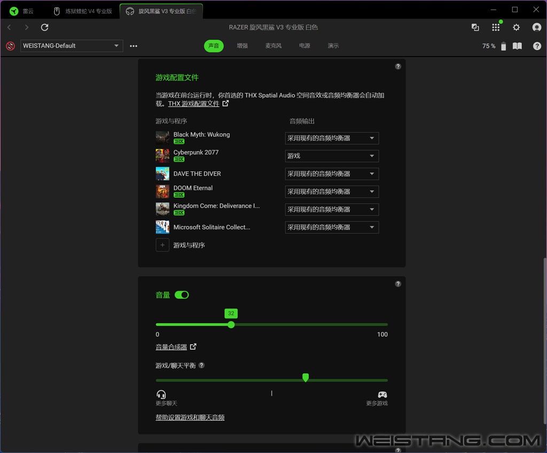
Task: Click the user account avatar icon
Action: coord(536,27)
